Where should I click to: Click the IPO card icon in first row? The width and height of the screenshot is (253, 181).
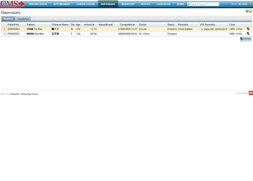[202, 29]
